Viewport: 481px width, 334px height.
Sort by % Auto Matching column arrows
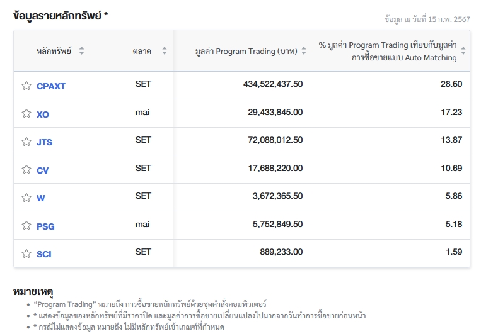coord(463,51)
